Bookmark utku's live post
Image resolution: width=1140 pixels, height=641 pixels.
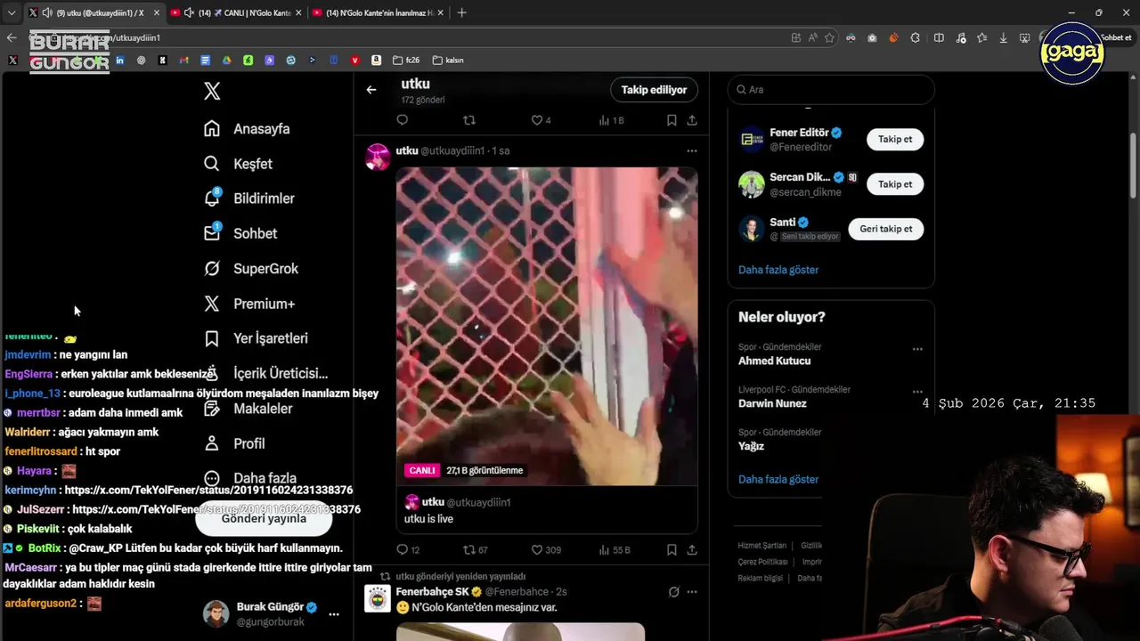672,550
